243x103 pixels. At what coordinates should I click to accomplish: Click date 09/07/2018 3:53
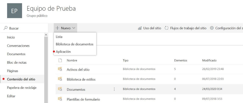click(x=212, y=99)
